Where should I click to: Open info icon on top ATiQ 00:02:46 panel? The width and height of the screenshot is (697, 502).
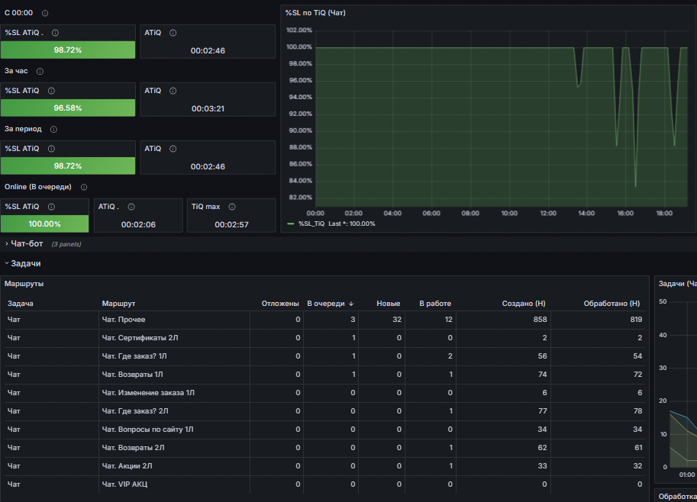[173, 33]
